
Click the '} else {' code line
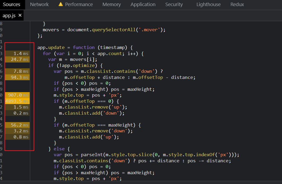click(x=59, y=149)
